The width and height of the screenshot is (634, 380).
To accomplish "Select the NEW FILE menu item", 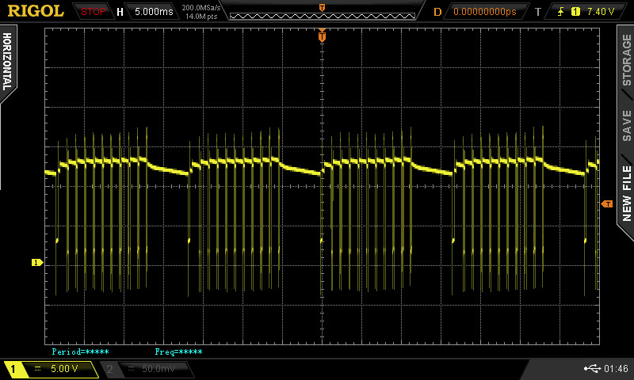I will tap(626, 193).
